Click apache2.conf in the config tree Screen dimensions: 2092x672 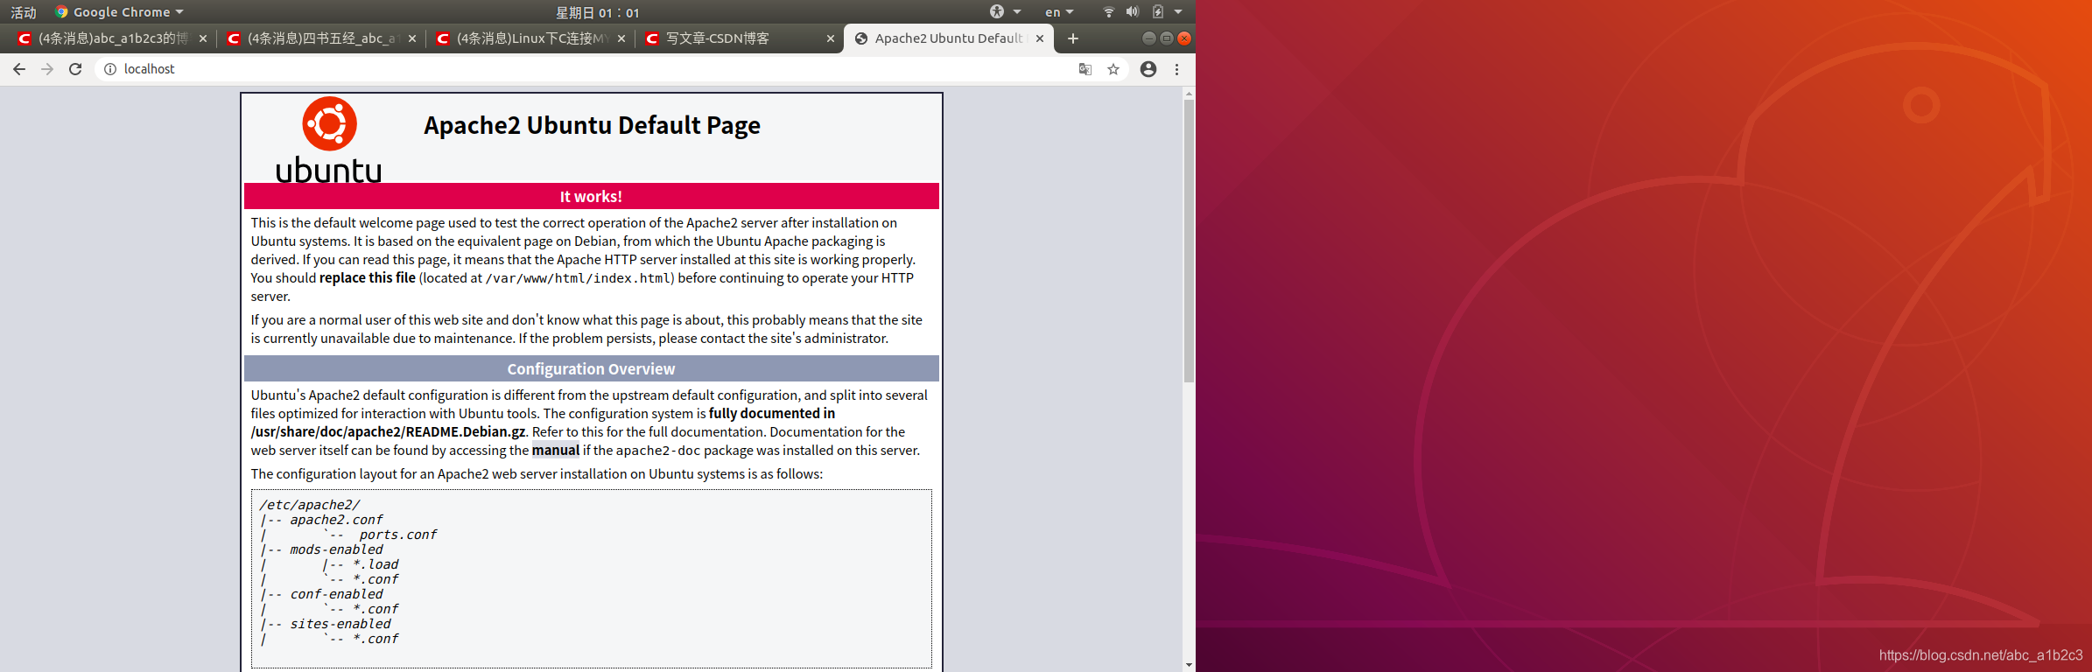click(336, 520)
